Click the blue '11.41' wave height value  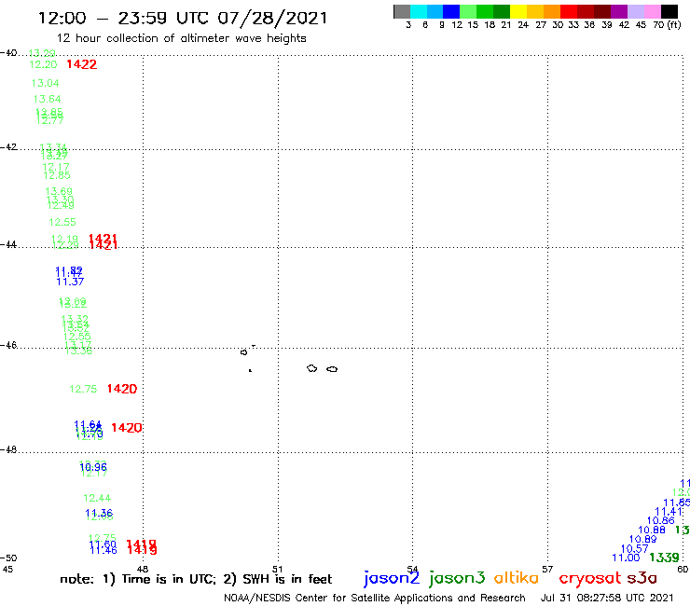669,512
